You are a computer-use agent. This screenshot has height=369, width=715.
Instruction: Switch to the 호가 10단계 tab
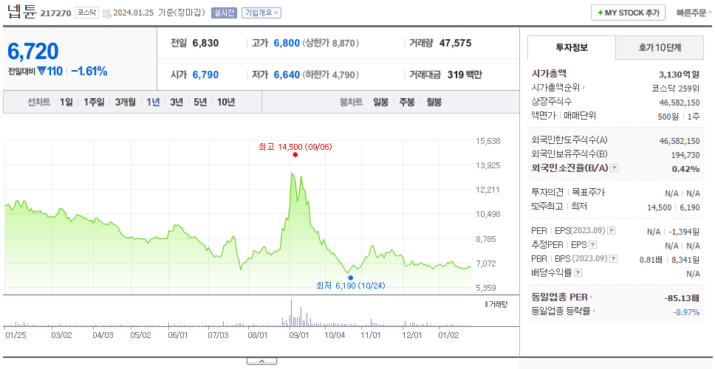(x=660, y=47)
